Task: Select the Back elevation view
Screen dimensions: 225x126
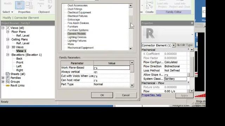Action: tap(19, 58)
